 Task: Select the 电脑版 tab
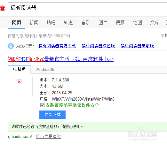point(19,69)
